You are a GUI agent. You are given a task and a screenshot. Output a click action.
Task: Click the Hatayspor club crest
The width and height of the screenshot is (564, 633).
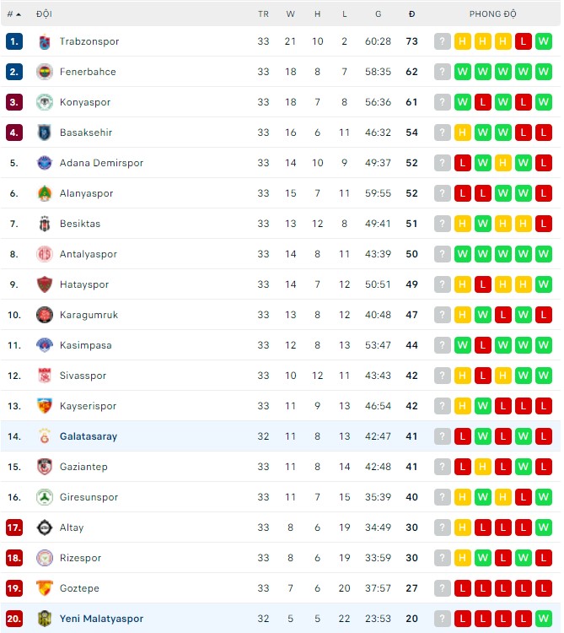click(45, 284)
